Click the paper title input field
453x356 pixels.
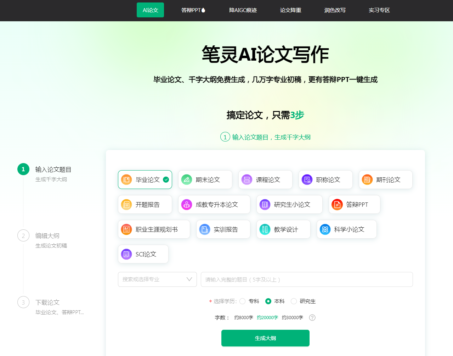point(307,279)
